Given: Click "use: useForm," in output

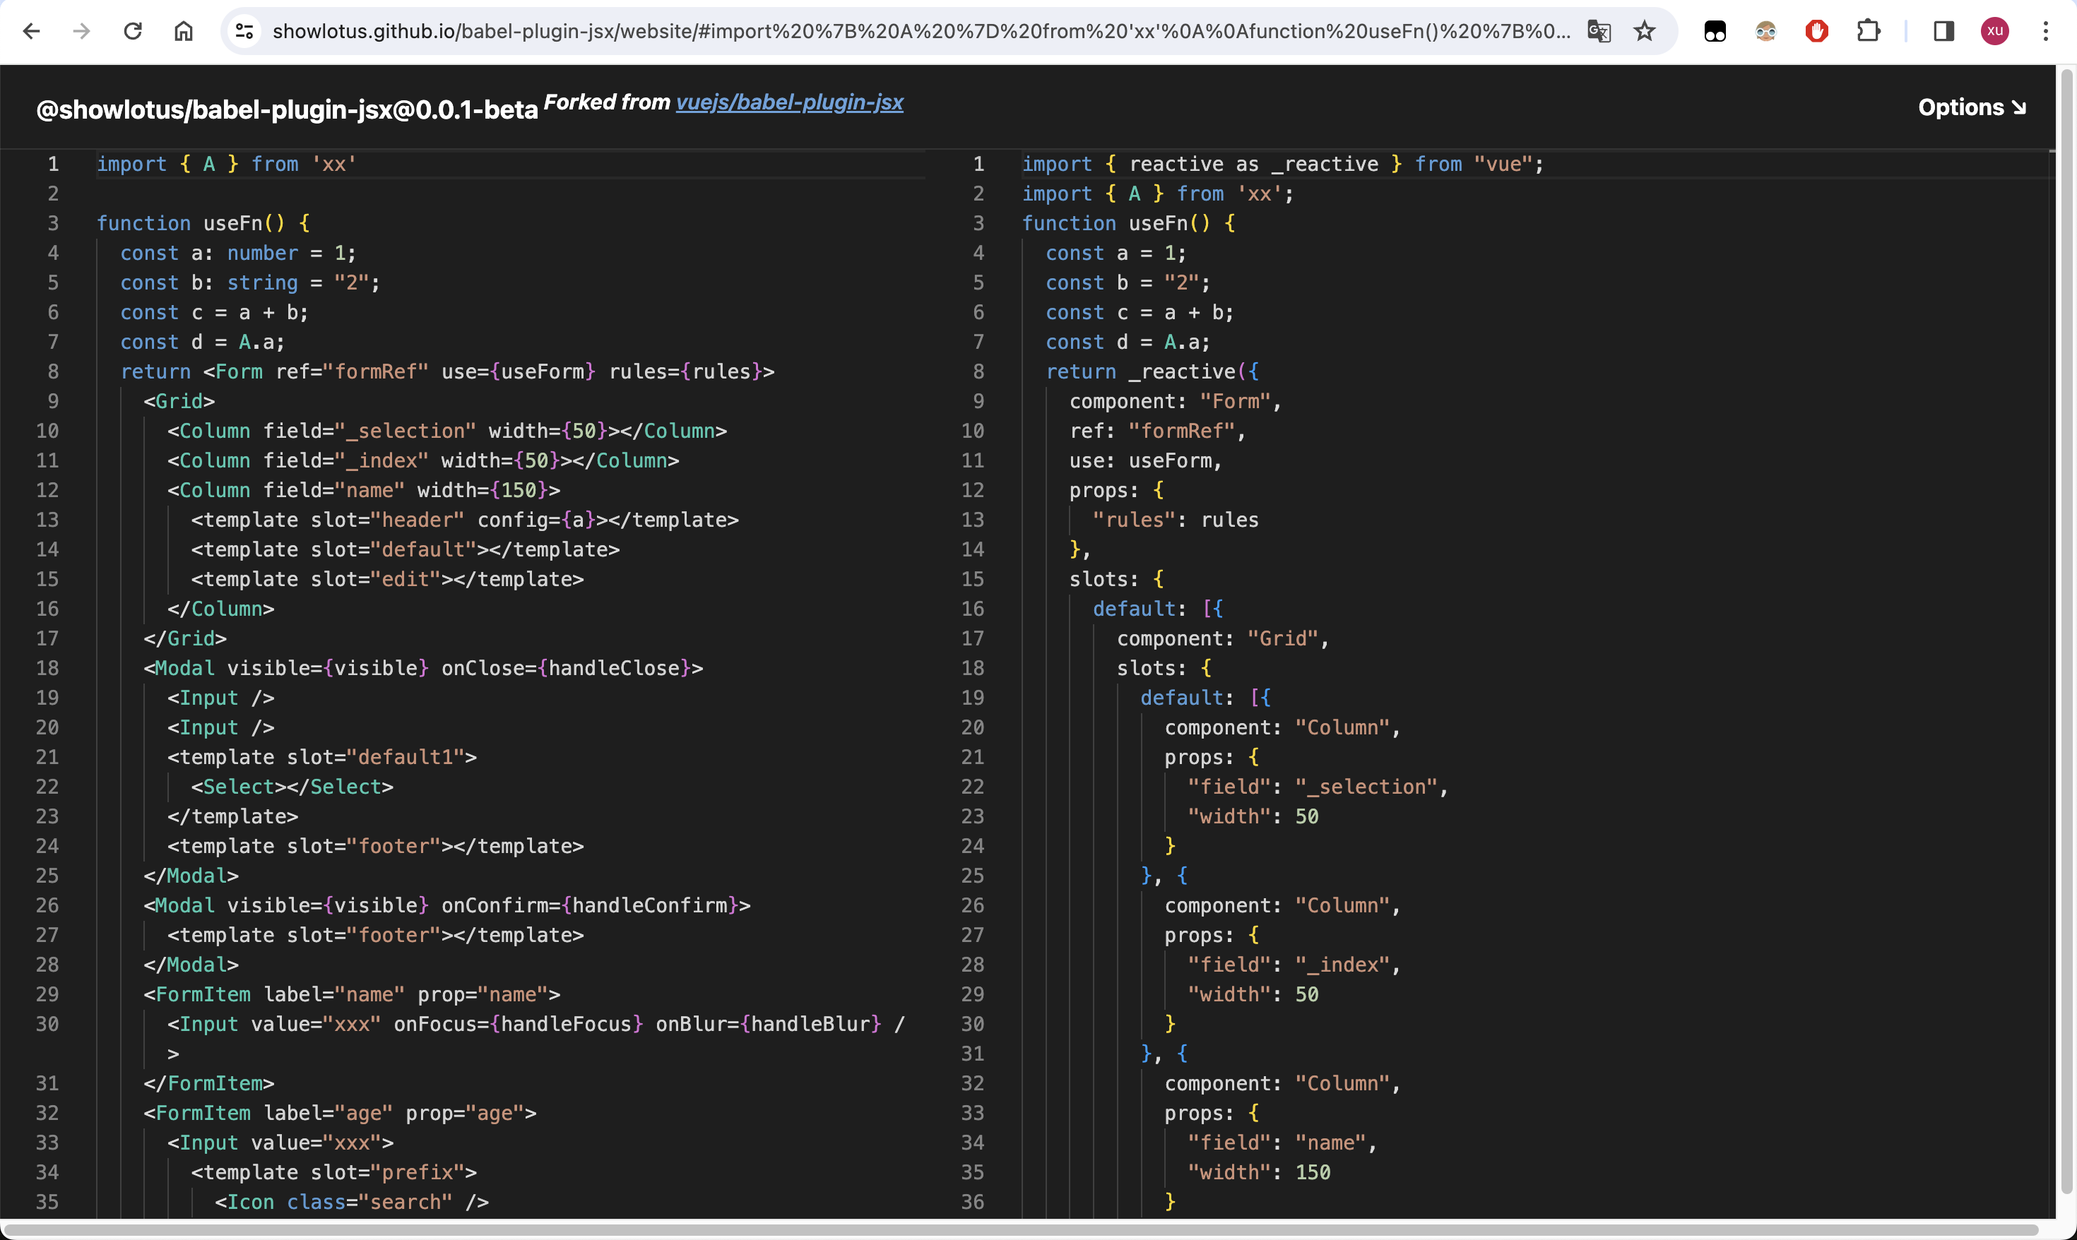Looking at the screenshot, I should coord(1145,460).
